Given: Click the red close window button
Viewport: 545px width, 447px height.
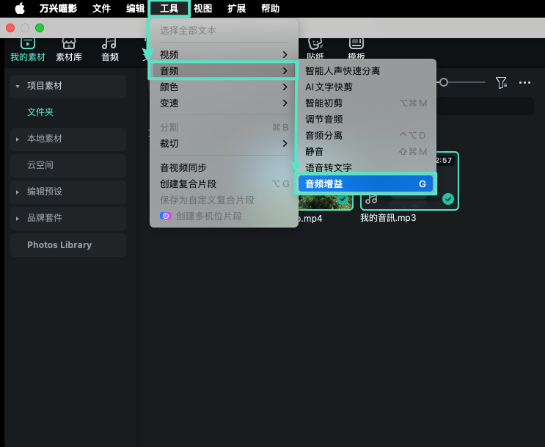Looking at the screenshot, I should pos(10,28).
